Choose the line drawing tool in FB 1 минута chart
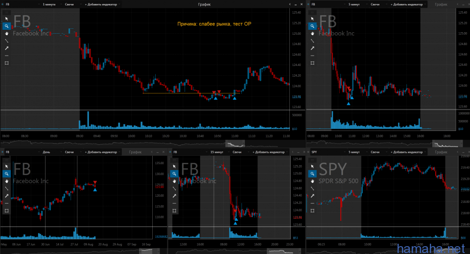The width and height of the screenshot is (470, 254). pos(6,41)
